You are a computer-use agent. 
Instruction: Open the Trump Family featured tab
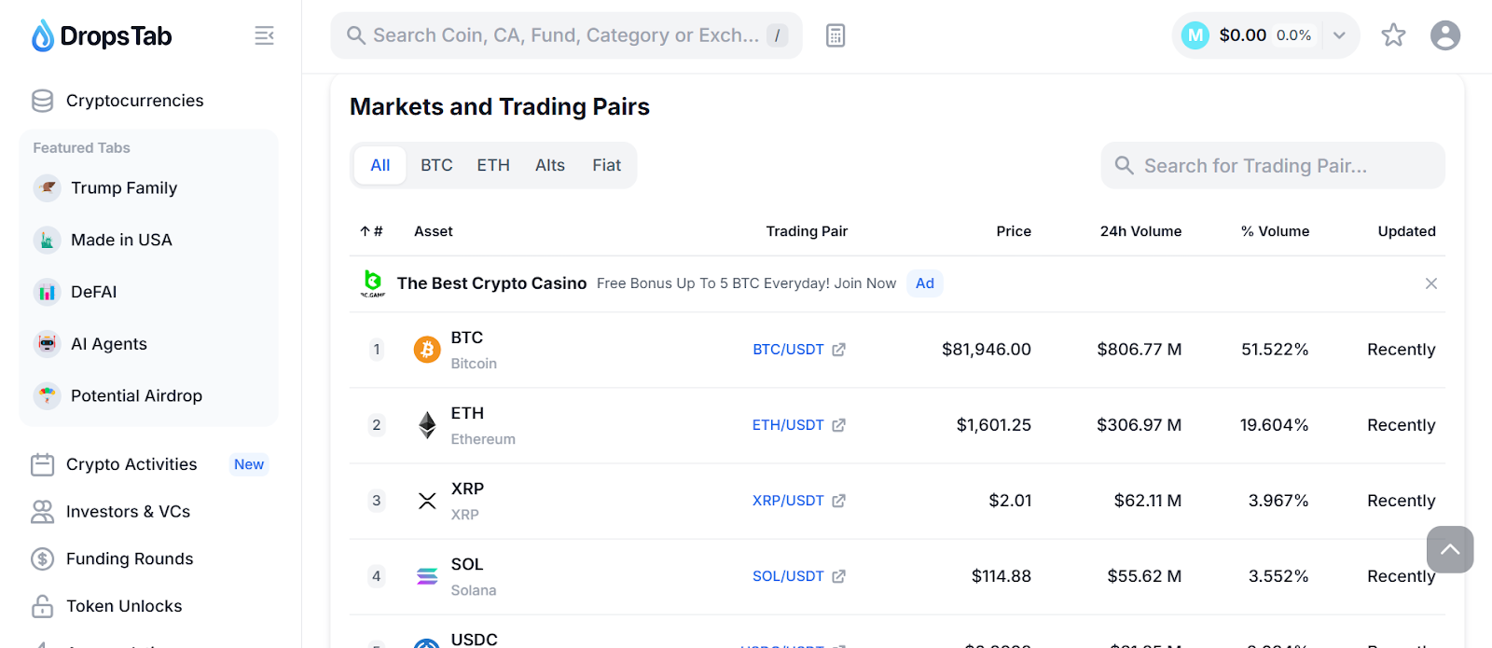click(x=124, y=188)
